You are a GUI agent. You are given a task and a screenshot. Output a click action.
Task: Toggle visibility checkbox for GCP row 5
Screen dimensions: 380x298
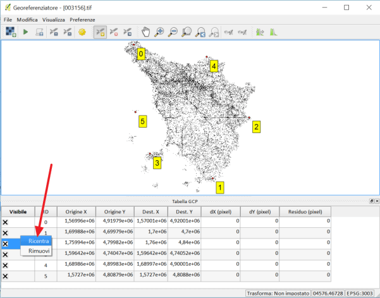[6, 276]
